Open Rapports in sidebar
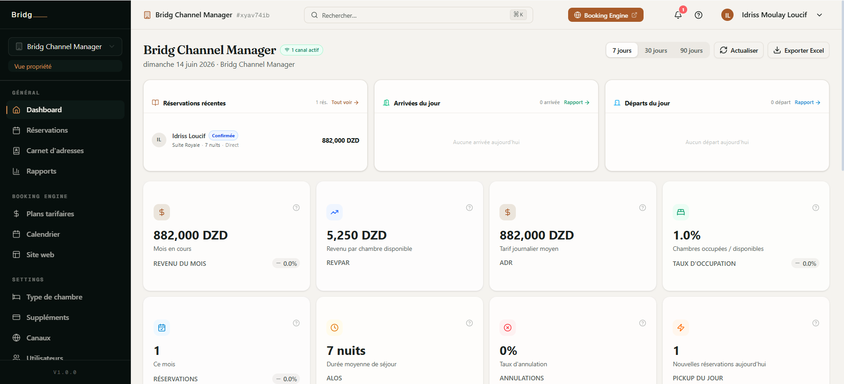 tap(65, 171)
